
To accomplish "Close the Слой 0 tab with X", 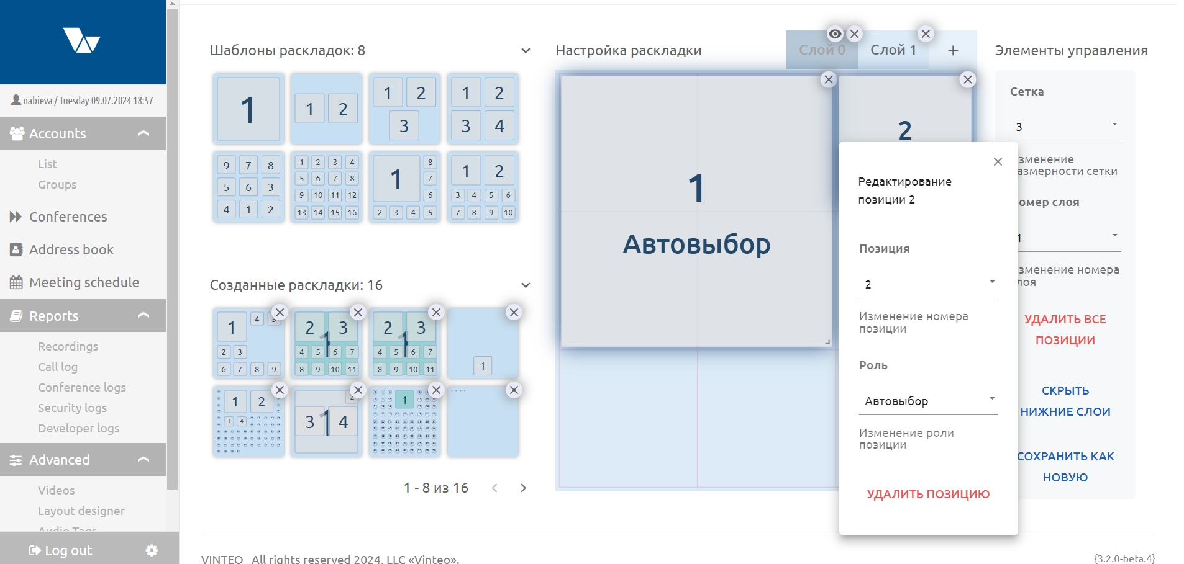I will pos(855,34).
